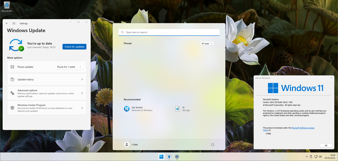Go back using Settings back arrow
Screen dimensions: 338x161
point(7,23)
